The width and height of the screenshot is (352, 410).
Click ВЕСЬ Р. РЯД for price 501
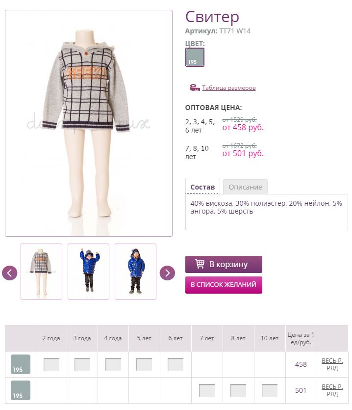[332, 390]
